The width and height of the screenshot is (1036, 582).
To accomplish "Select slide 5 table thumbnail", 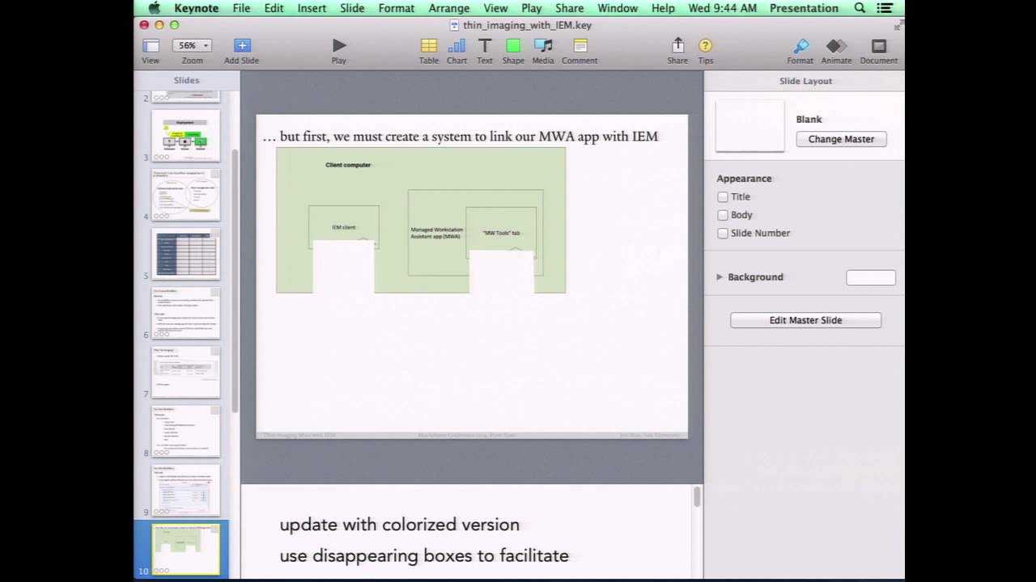I will (185, 253).
